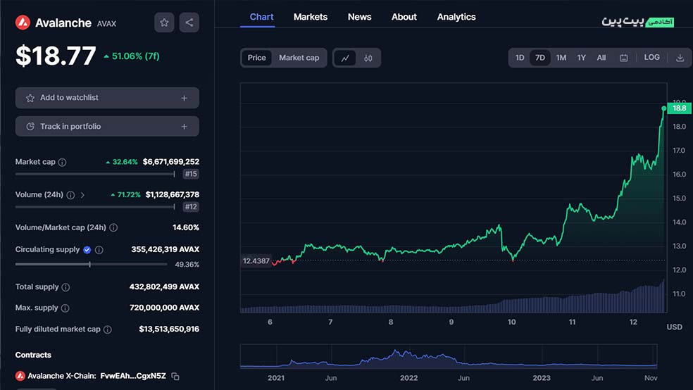The height and width of the screenshot is (390, 693).
Task: Expand Volume (24h) details chevron
Action: coord(82,195)
